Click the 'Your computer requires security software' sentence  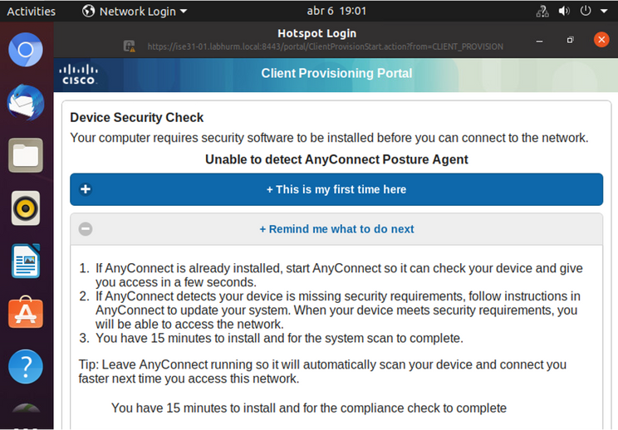pyautogui.click(x=329, y=138)
